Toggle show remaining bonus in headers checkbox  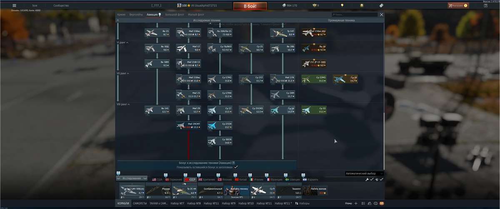click(236, 167)
